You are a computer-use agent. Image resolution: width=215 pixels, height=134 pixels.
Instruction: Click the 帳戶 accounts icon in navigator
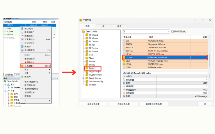click(9, 84)
